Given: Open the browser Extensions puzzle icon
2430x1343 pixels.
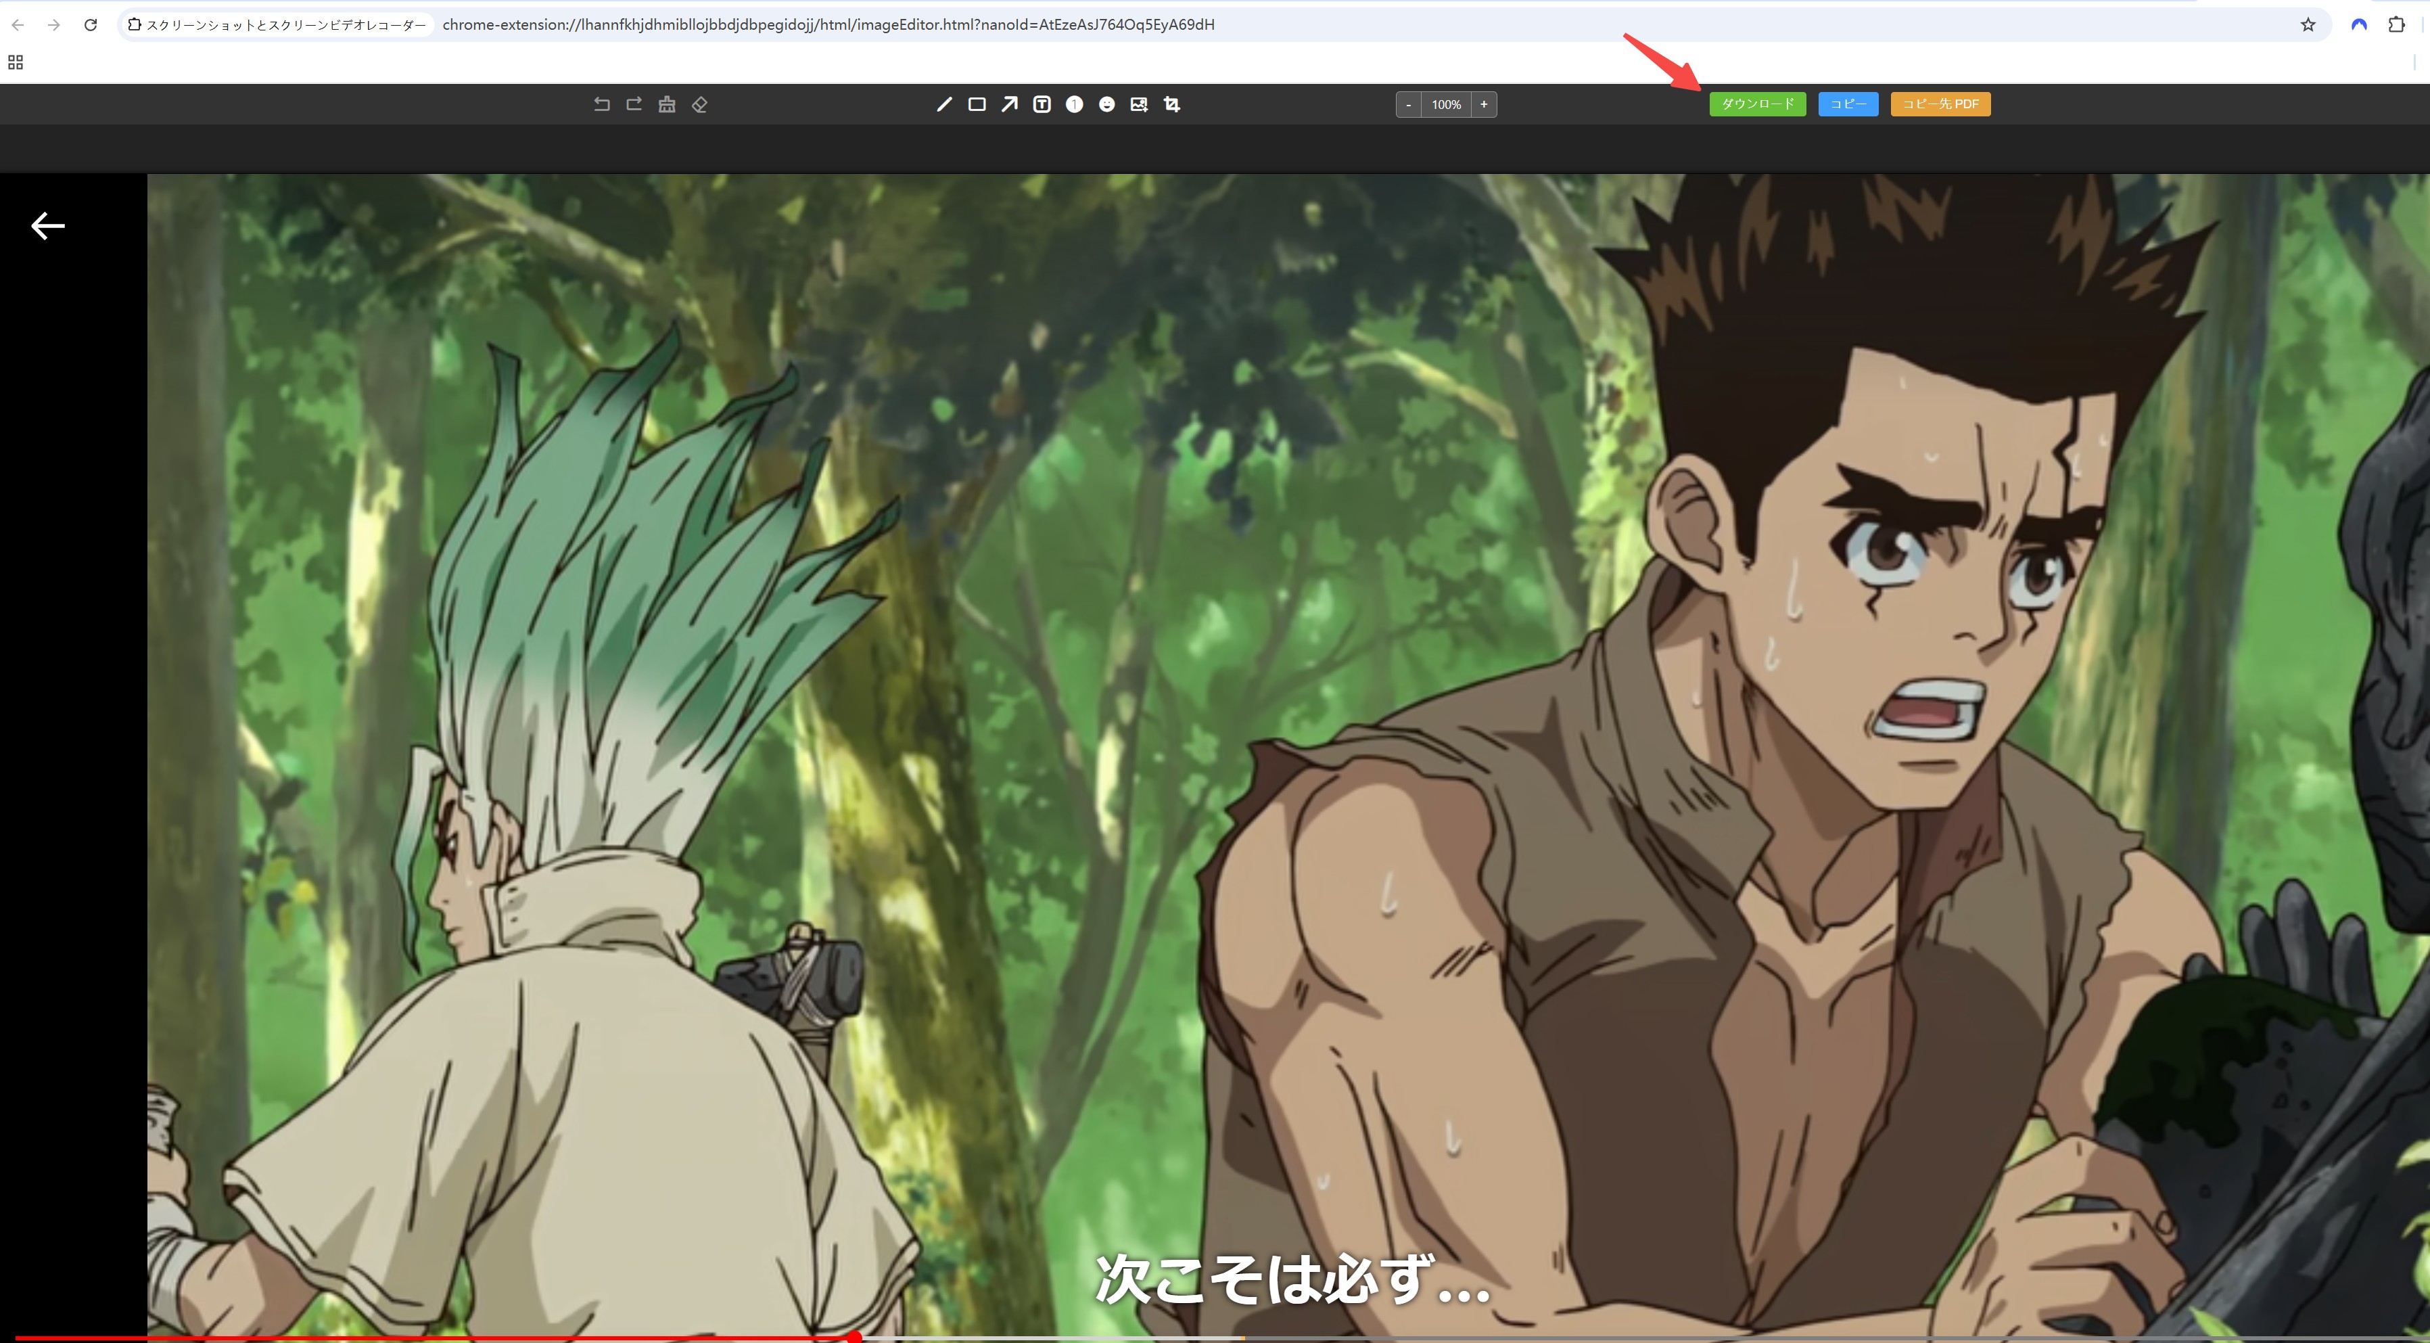Looking at the screenshot, I should tap(2396, 24).
